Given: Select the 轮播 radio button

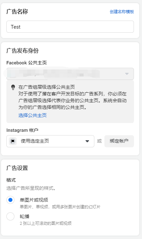Looking at the screenshot, I should 10,216.
